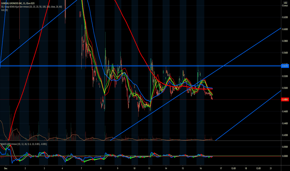290x171 pixels.
Task: Click date 11 on the time axis
Action: pyautogui.click(x=149, y=169)
